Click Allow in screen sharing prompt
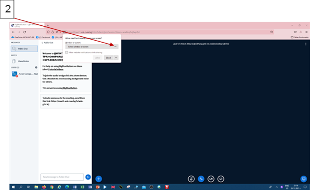 [x=98, y=58]
